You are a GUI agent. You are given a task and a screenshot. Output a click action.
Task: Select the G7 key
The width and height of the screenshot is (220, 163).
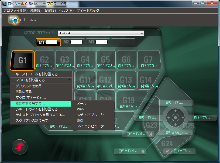(x=148, y=60)
